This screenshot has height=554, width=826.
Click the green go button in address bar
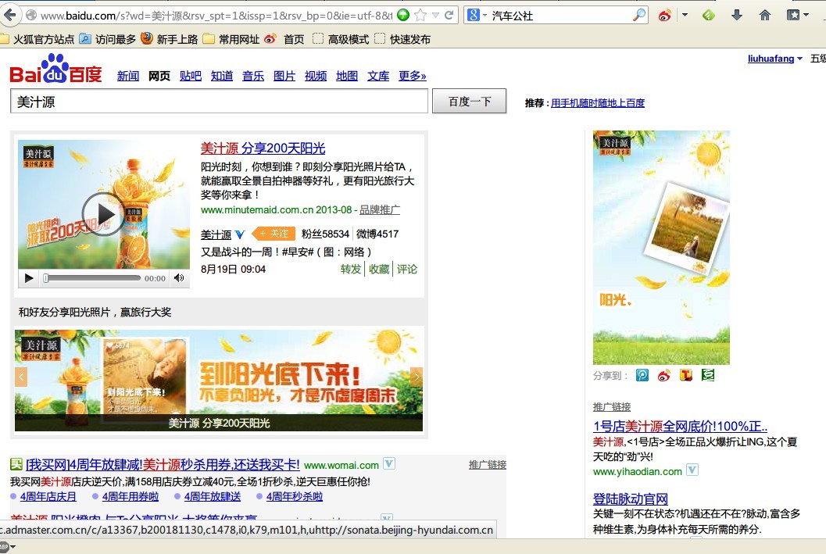coord(403,16)
